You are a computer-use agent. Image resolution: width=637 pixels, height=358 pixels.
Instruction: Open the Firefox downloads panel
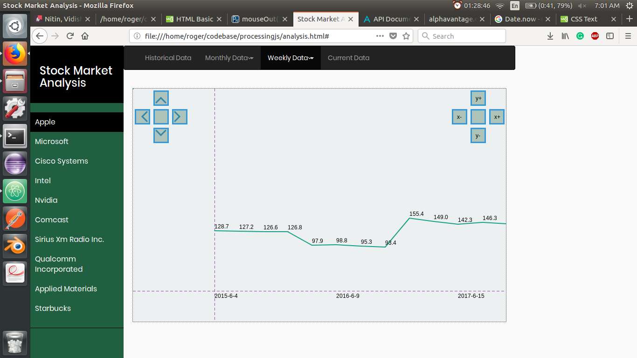coord(550,36)
